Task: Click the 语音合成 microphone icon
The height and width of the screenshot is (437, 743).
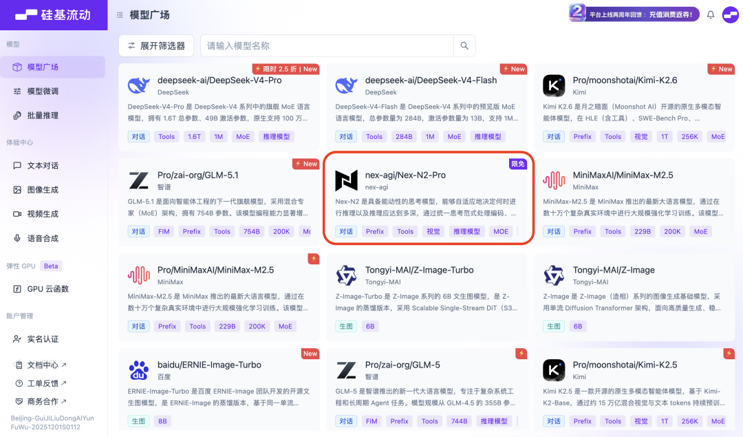Action: 17,238
